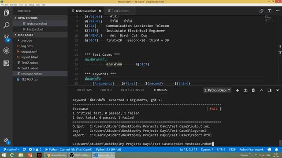Click the open changes icon in editor toolbar

point(261,11)
